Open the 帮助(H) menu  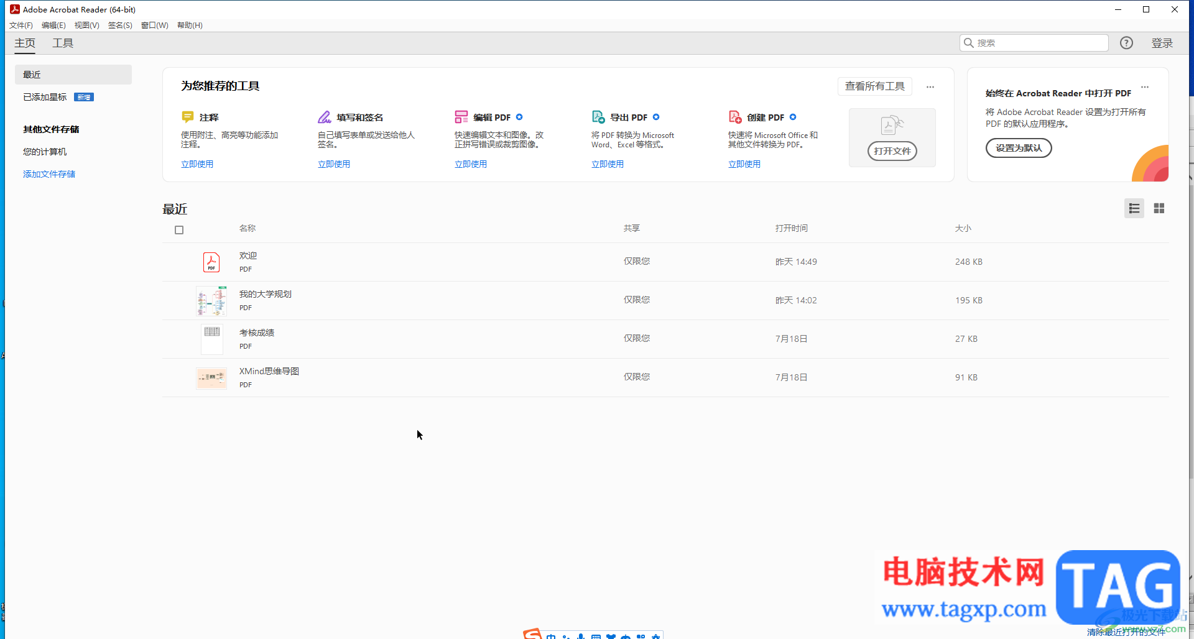pos(190,25)
